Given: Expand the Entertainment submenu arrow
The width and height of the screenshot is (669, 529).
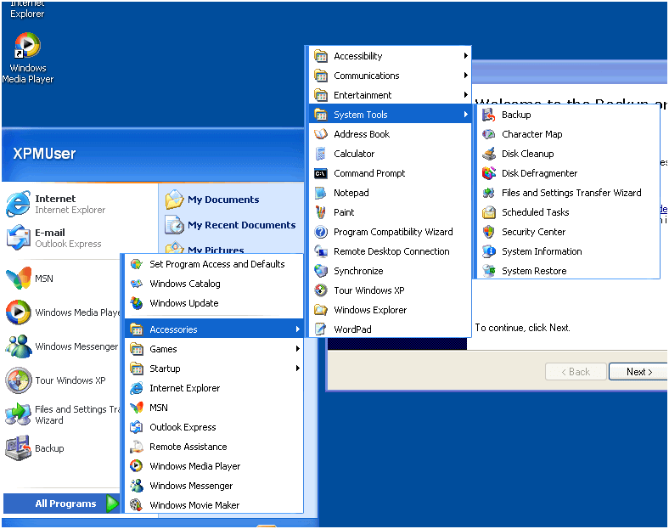Looking at the screenshot, I should (466, 95).
